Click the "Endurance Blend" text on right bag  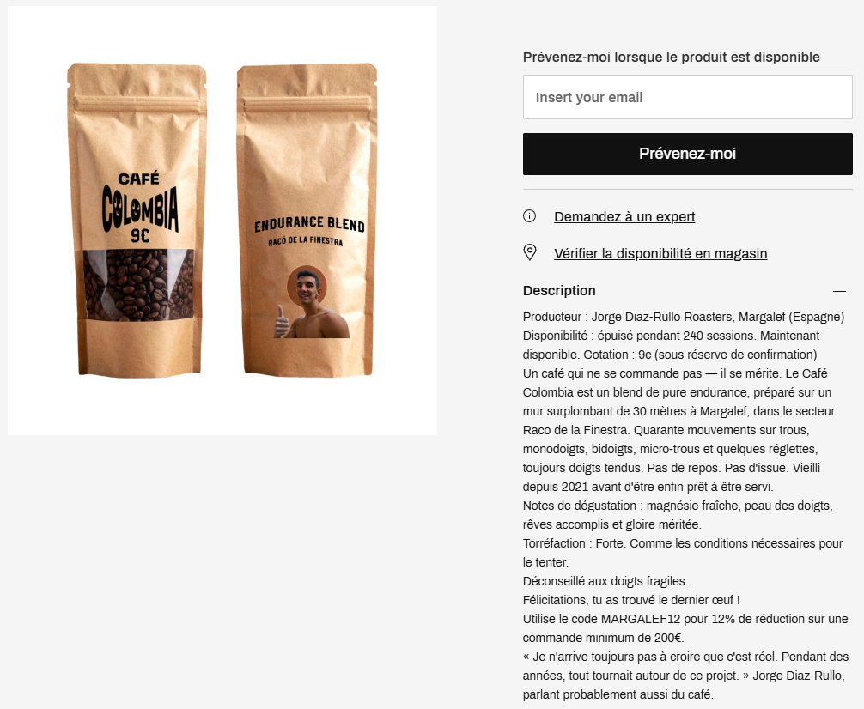pos(309,224)
